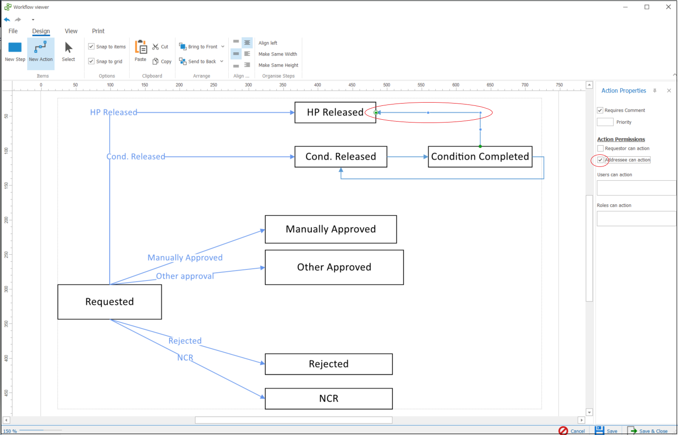
Task: Select the HP Released step box
Action: [x=336, y=112]
